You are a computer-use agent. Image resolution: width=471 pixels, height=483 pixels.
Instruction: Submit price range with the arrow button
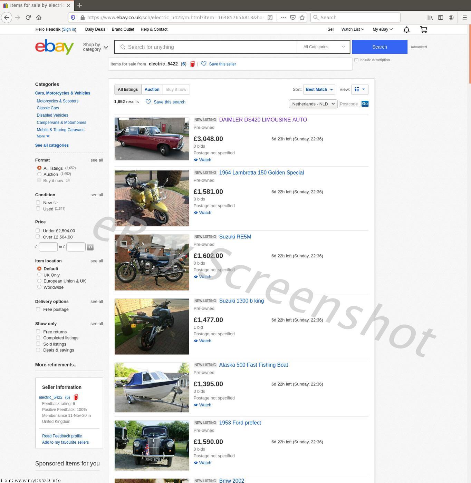coord(90,247)
